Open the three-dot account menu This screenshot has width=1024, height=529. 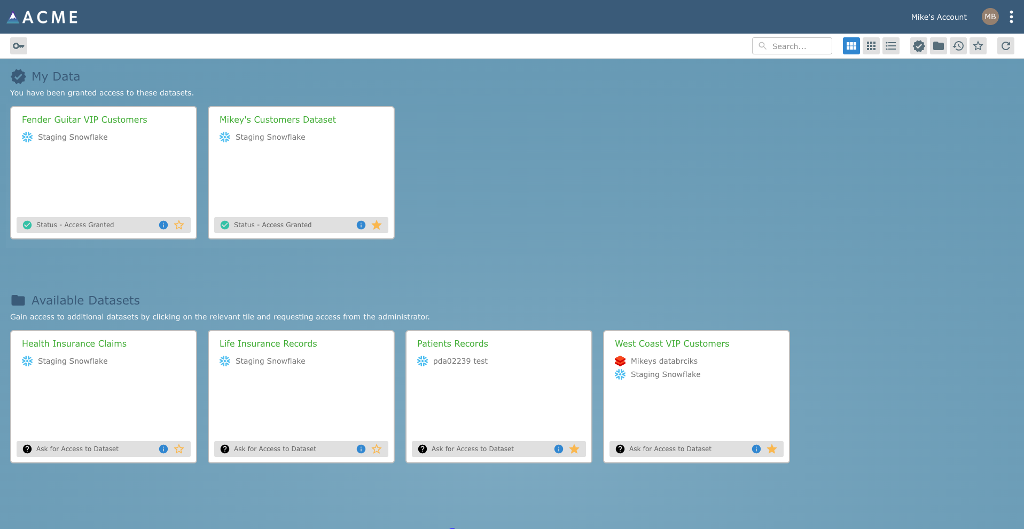pyautogui.click(x=1011, y=17)
